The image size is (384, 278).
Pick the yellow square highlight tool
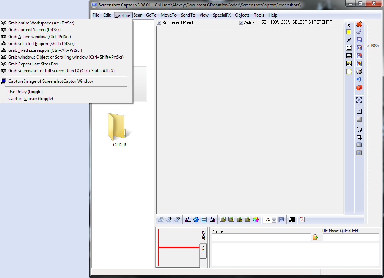click(349, 32)
